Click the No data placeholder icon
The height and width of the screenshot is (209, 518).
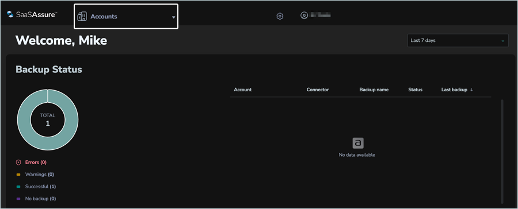coord(358,143)
